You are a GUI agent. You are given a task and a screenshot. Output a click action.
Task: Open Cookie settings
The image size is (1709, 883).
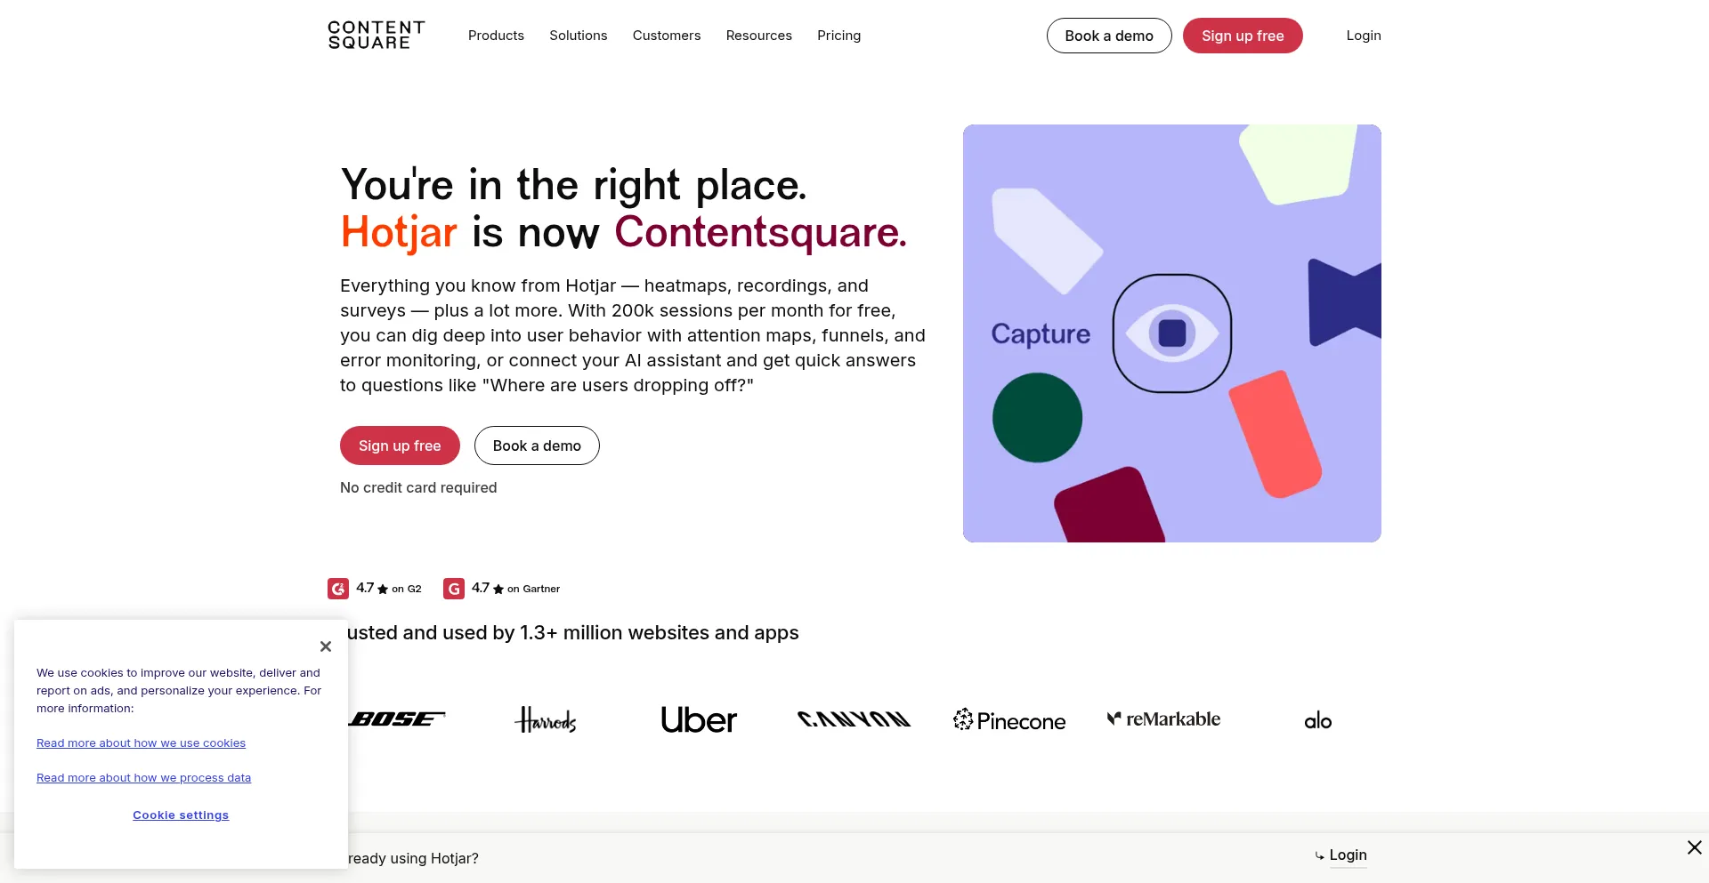click(x=181, y=815)
